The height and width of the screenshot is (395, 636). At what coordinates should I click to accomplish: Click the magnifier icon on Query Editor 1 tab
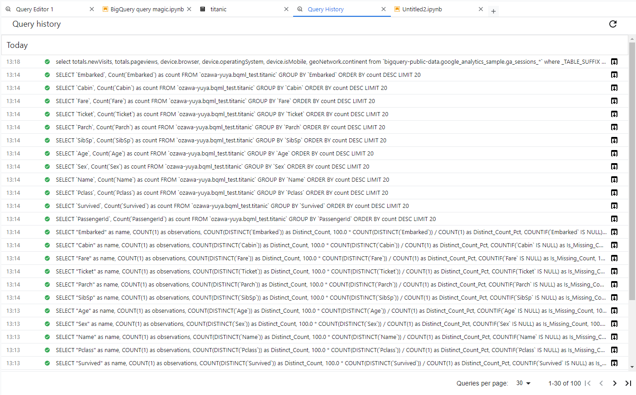pos(7,9)
